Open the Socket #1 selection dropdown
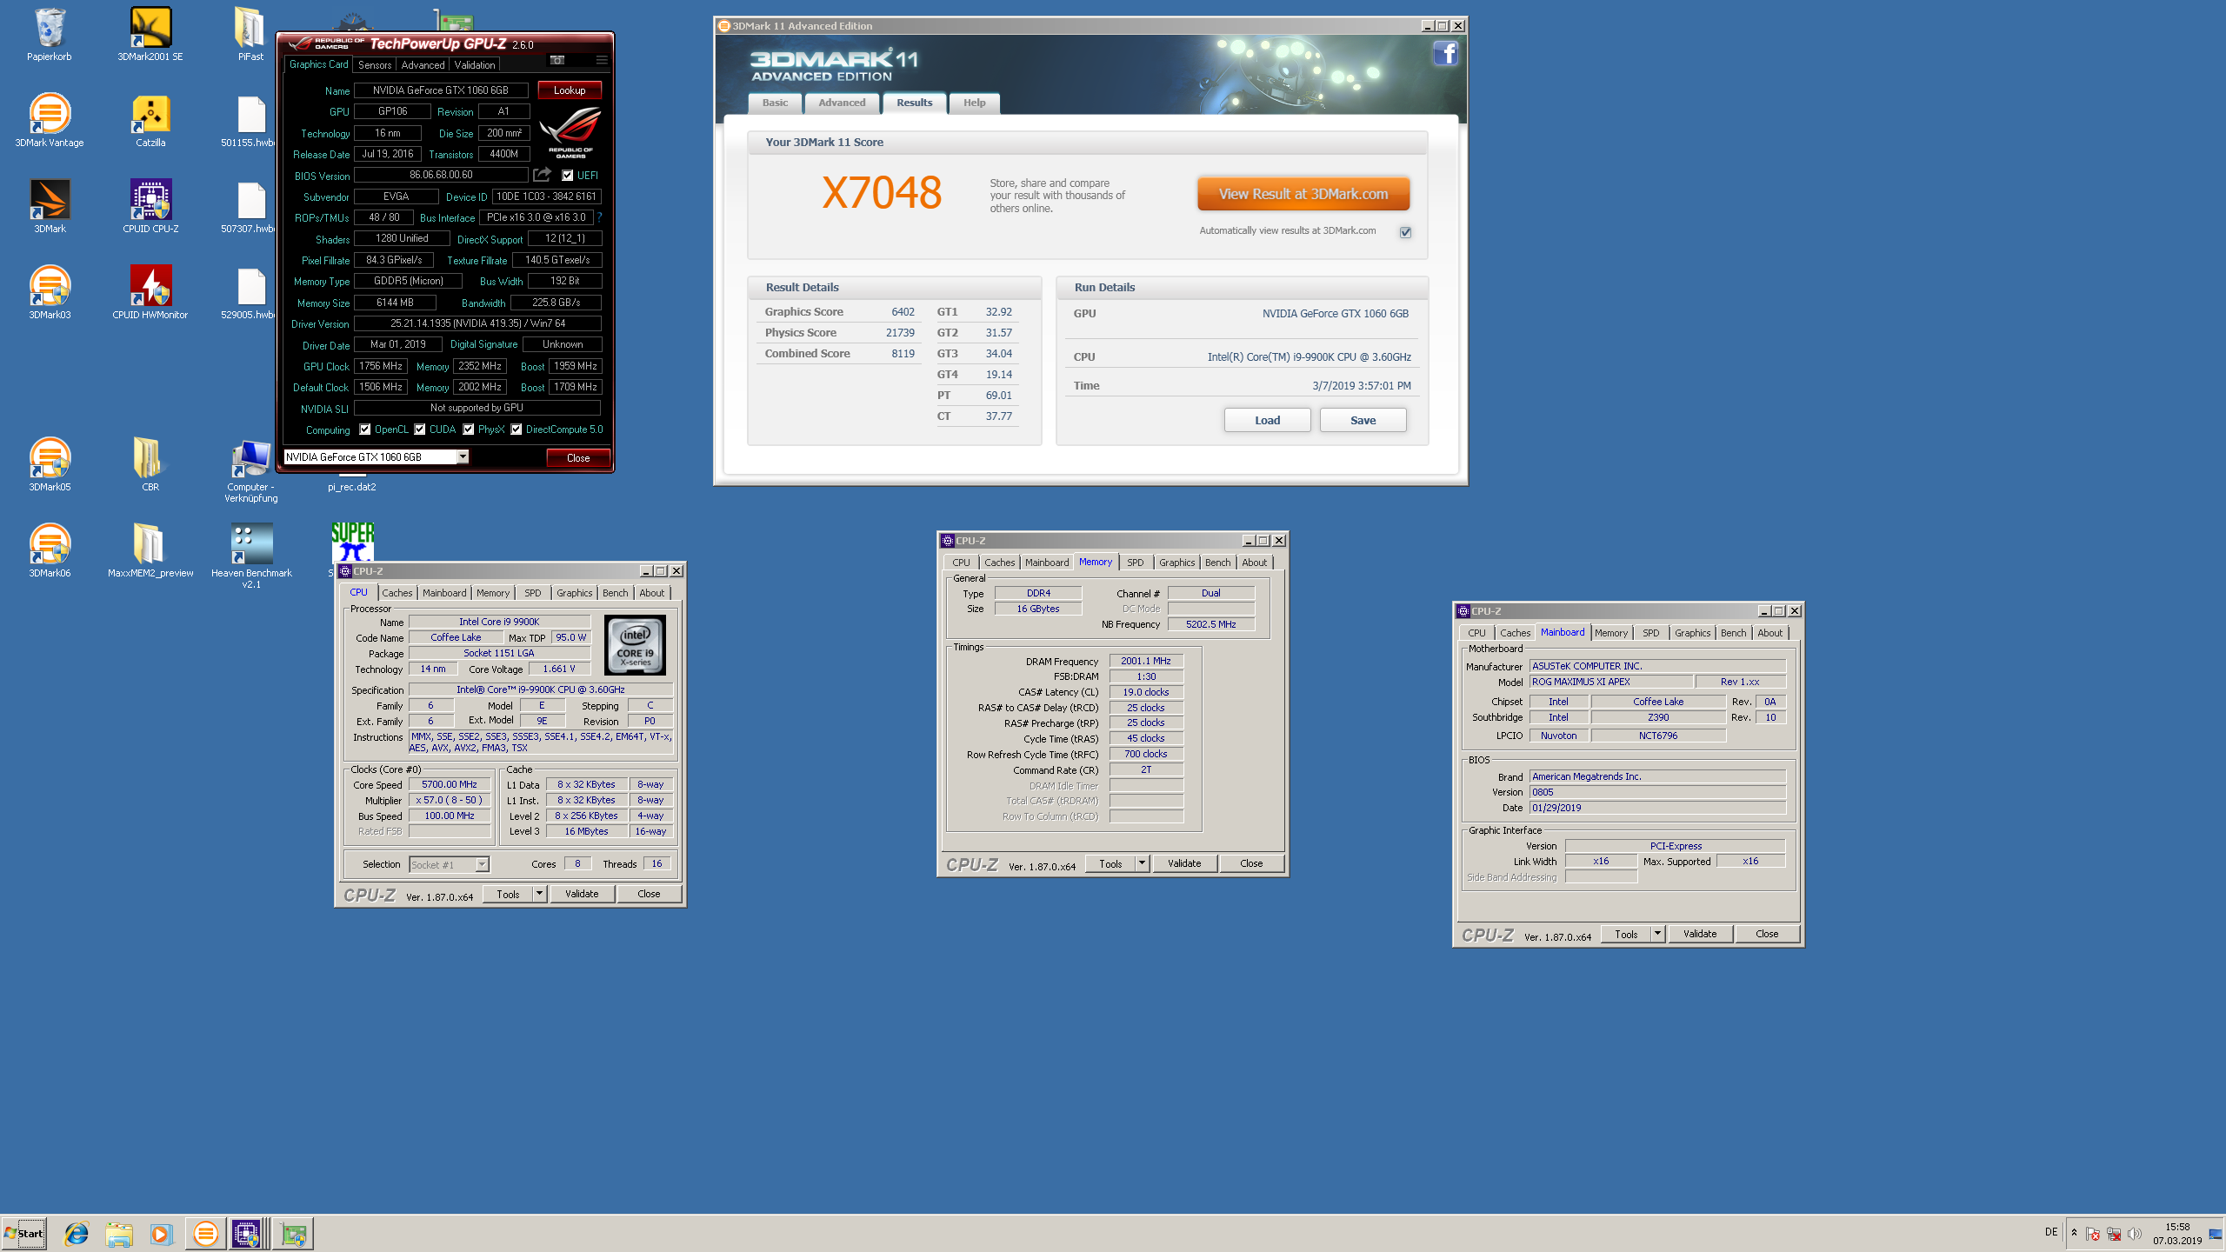 point(482,864)
